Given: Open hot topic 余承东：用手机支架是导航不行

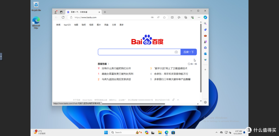Looking at the screenshot, I should (x=171, y=74).
